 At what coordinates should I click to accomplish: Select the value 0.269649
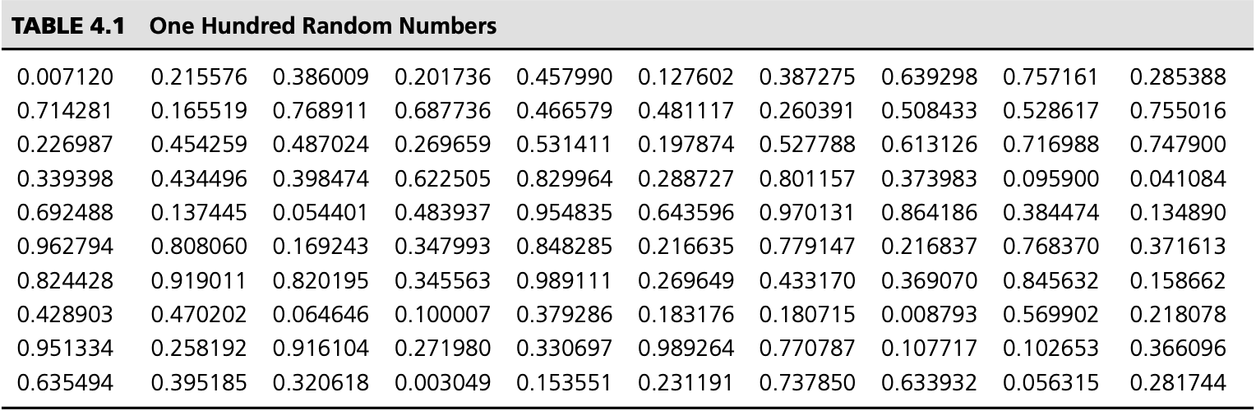coord(686,281)
